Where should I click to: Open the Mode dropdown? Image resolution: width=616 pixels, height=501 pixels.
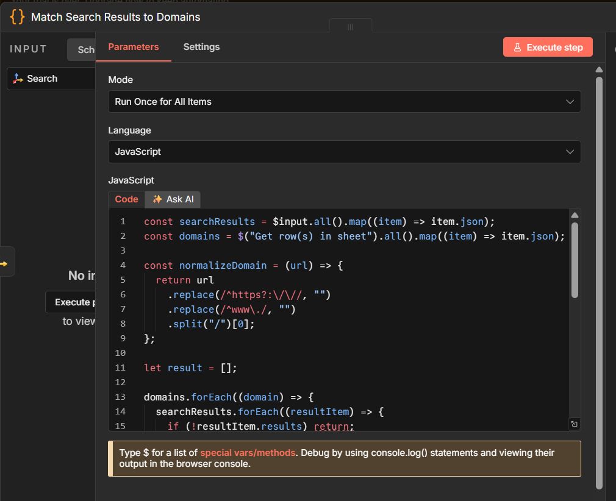tap(344, 102)
